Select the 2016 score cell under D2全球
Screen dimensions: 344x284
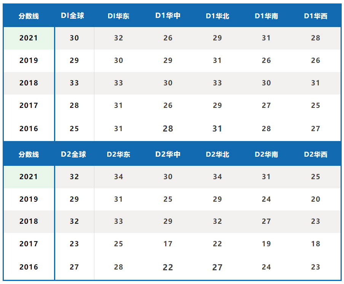[74, 267]
